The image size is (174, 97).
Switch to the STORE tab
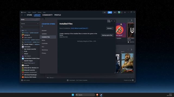[29, 15]
